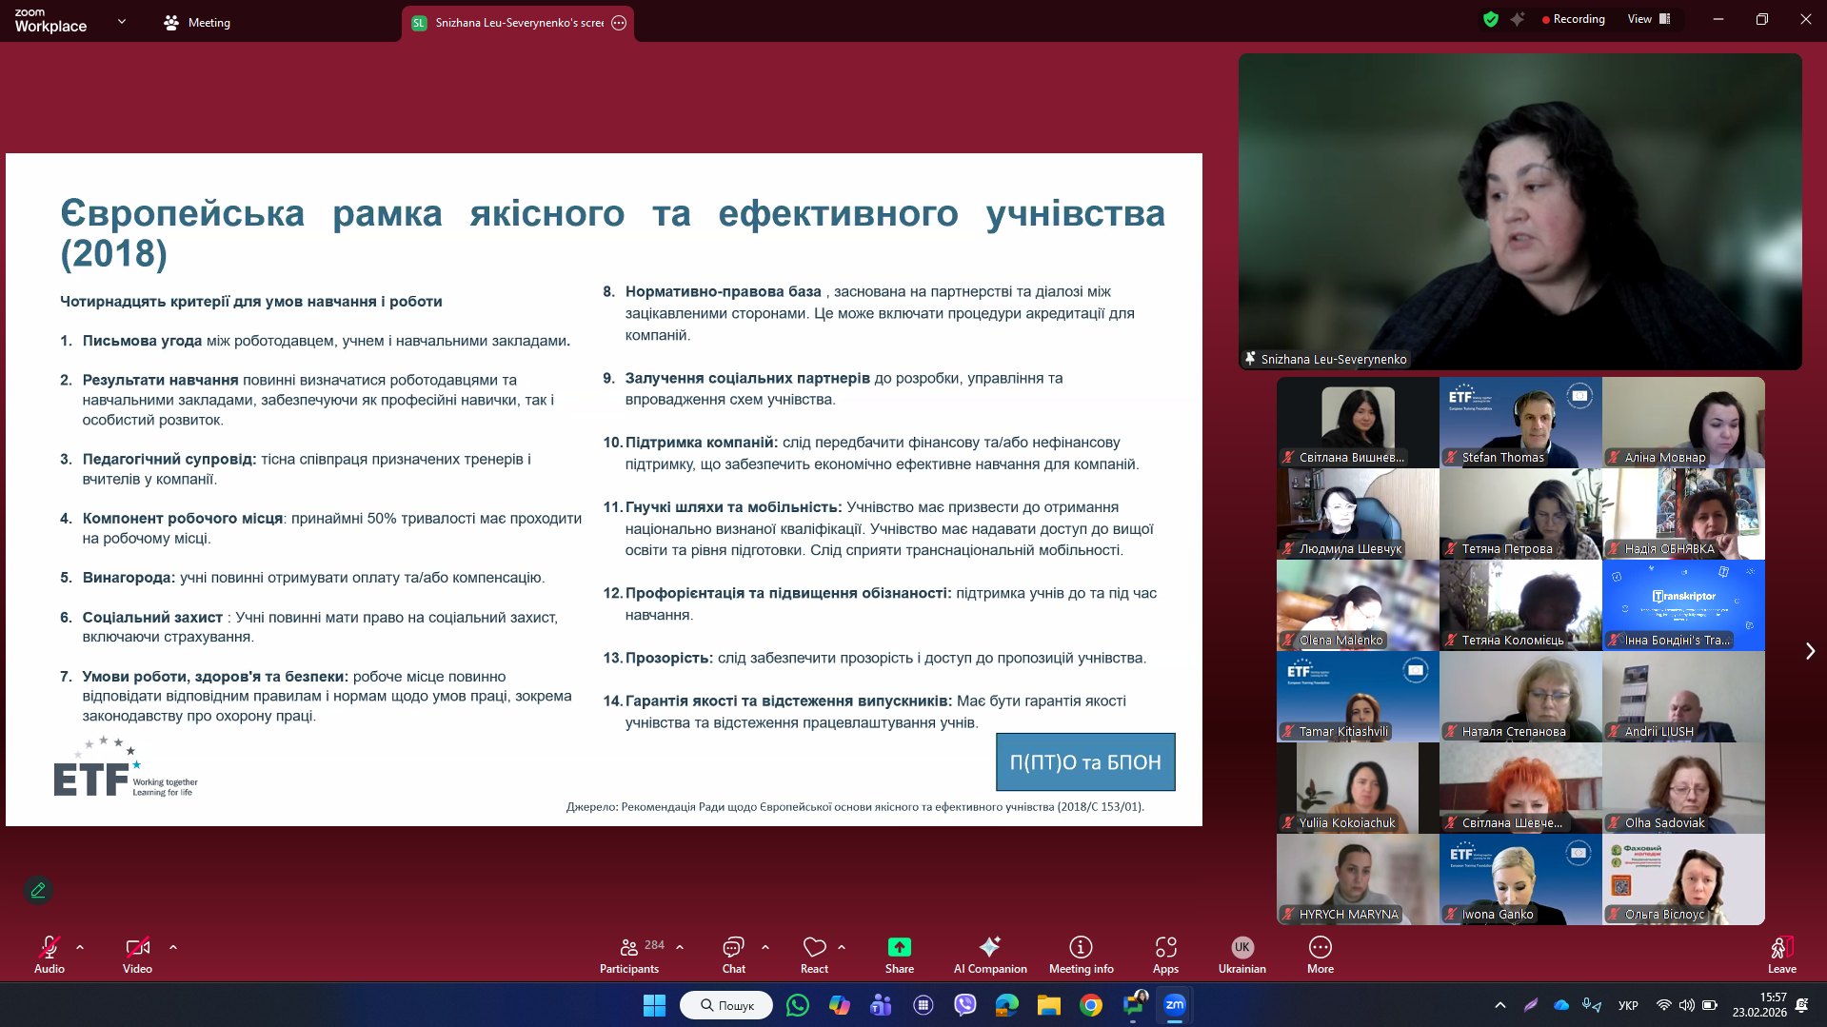Open the Chat panel
Viewport: 1827px width, 1027px height.
(733, 955)
